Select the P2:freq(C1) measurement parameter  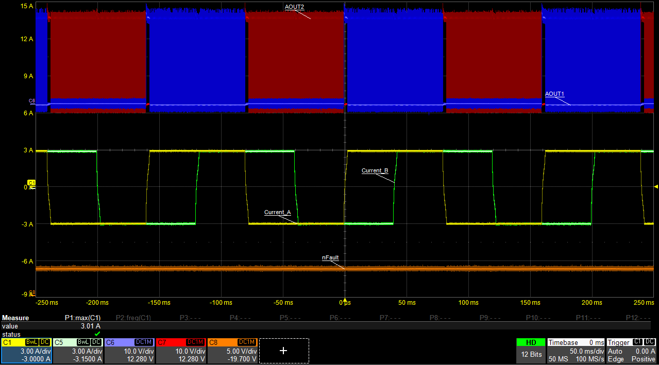[x=132, y=318]
